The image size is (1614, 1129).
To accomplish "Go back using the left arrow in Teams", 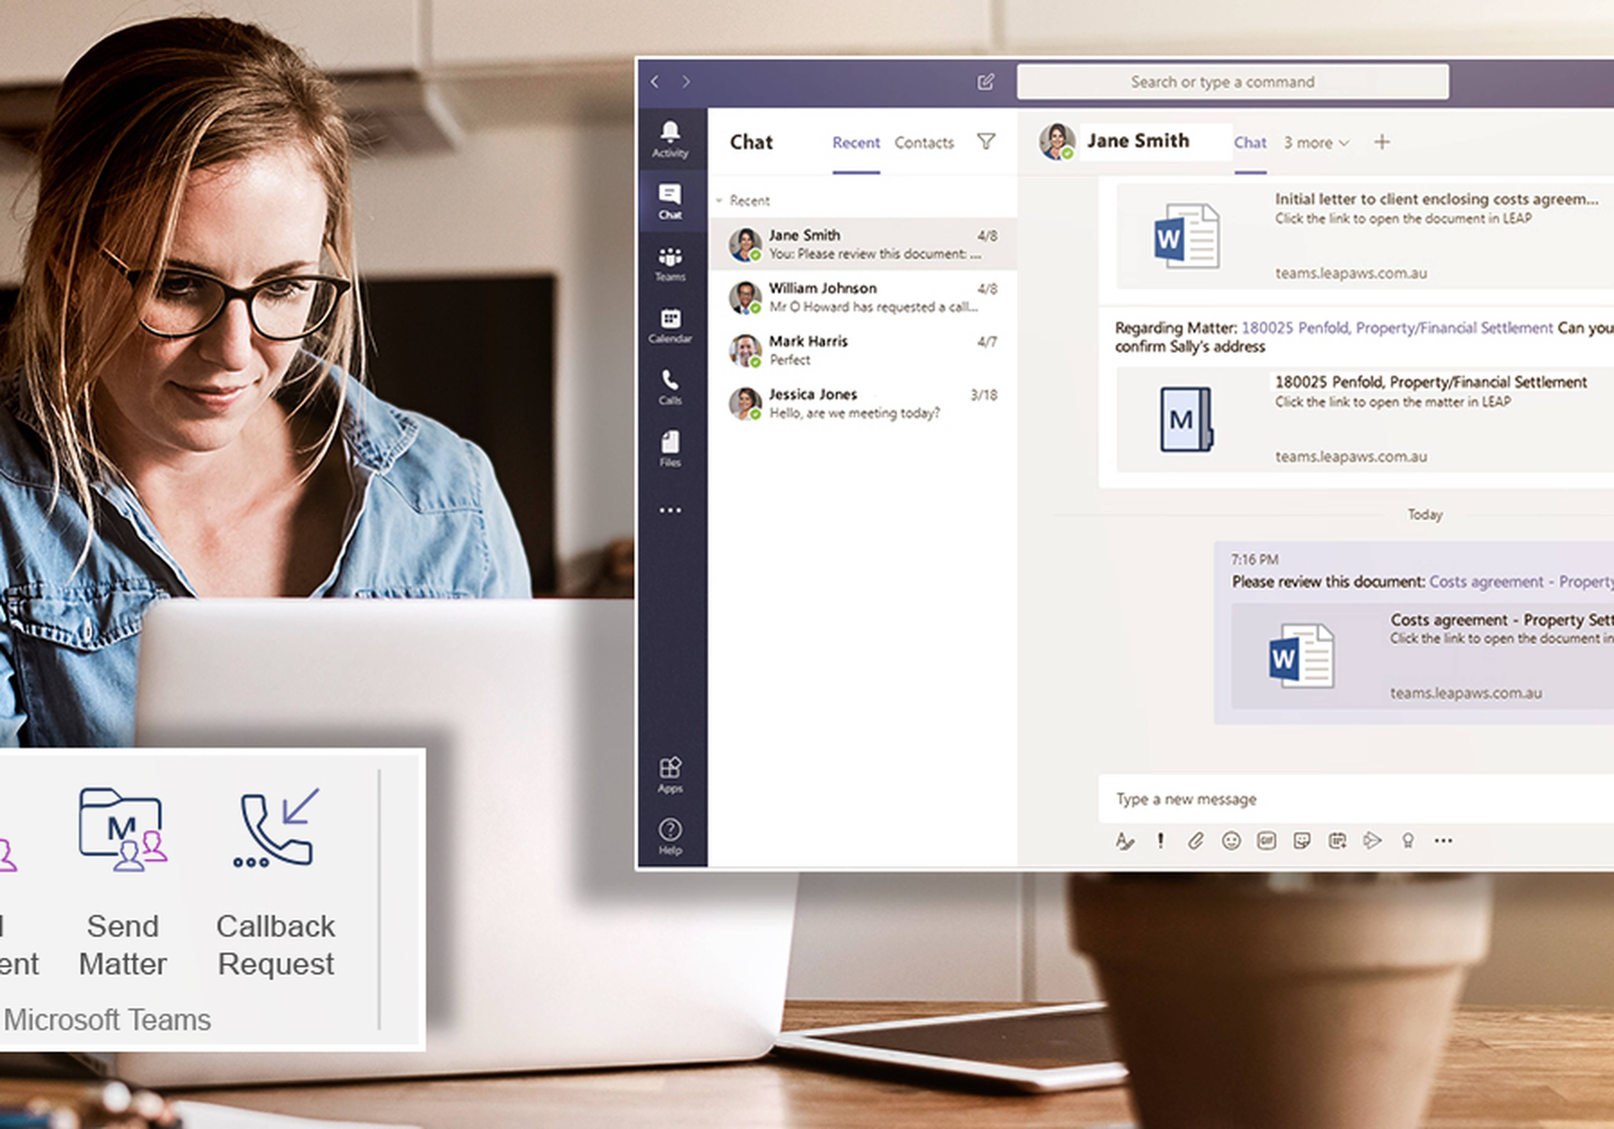I will click(x=655, y=82).
